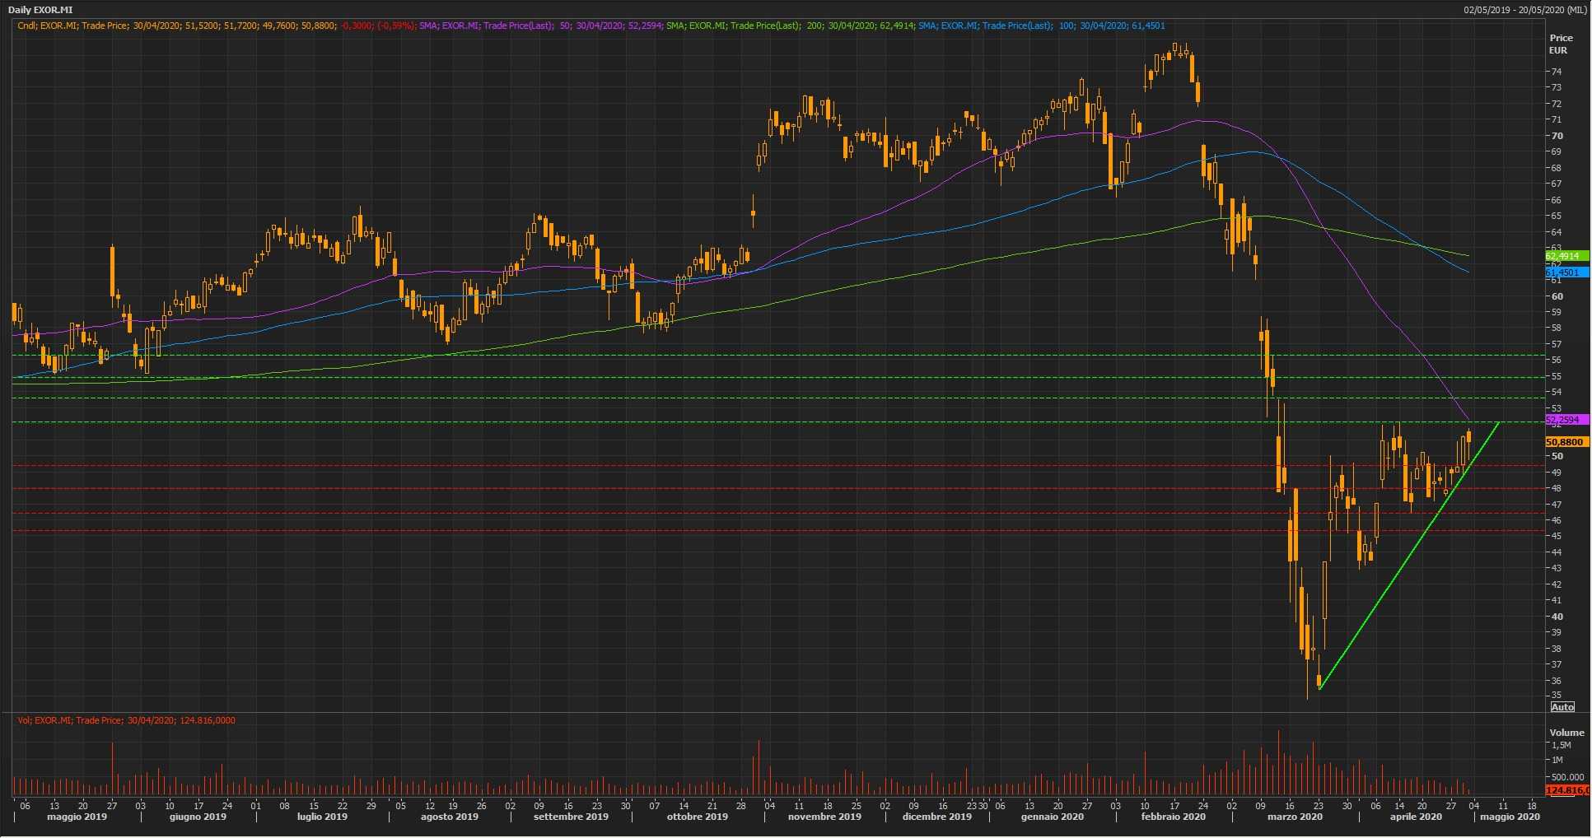
Task: Click luglio 2019 on the time axis
Action: [322, 817]
